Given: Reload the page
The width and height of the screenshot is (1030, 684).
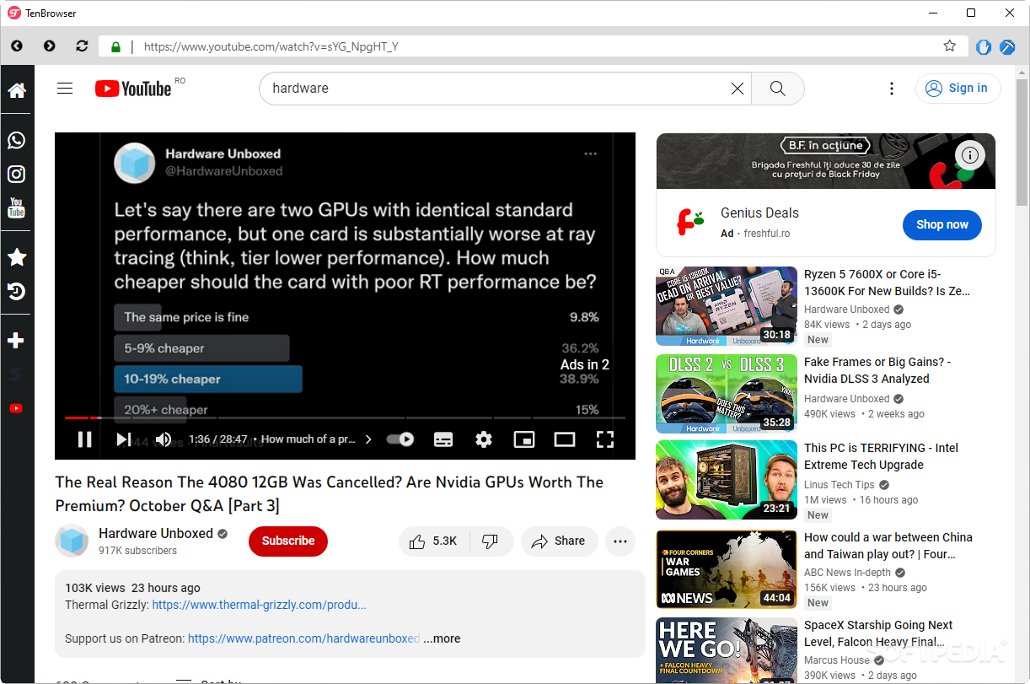Looking at the screenshot, I should tap(82, 46).
